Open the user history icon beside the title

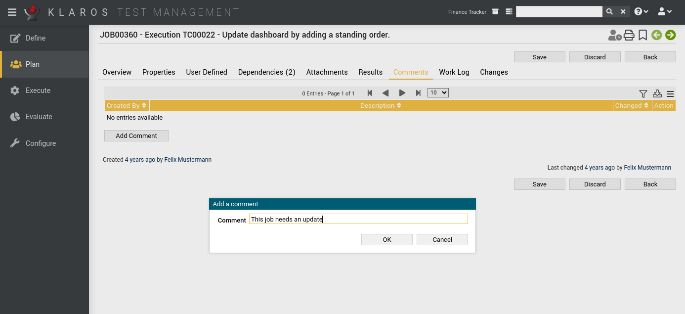pyautogui.click(x=614, y=35)
